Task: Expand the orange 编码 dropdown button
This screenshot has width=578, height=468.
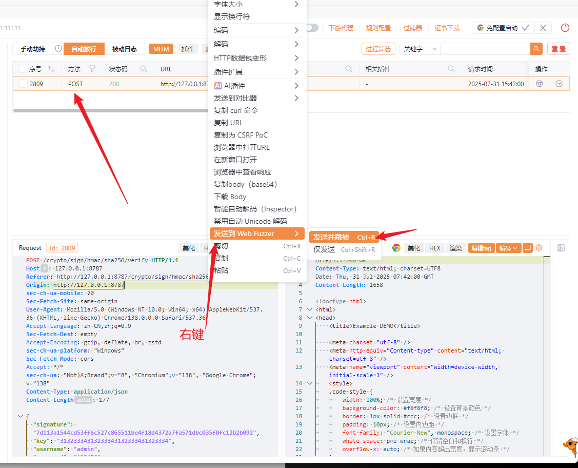Action: coord(508,248)
